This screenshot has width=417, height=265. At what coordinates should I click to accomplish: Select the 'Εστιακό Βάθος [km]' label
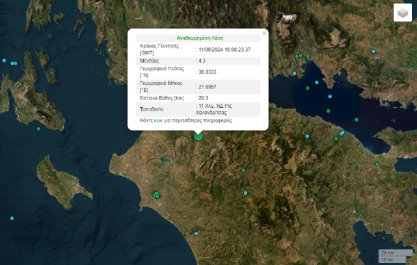[162, 98]
